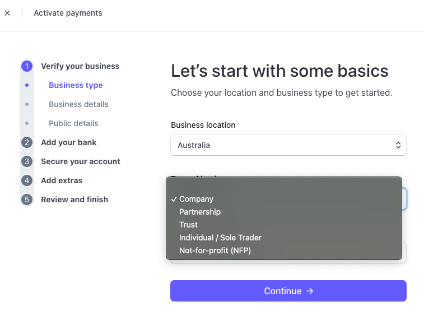The height and width of the screenshot is (311, 424).
Task: Pick Individual / Sole Trader option
Action: coord(220,238)
